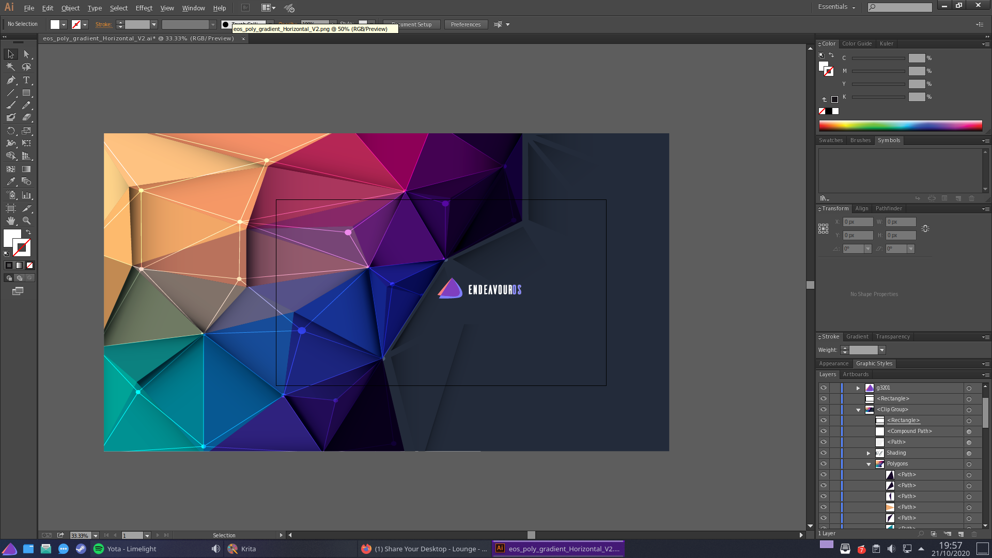Screen dimensions: 992x558
Task: Expand the g3201 group in Layers
Action: (x=858, y=388)
